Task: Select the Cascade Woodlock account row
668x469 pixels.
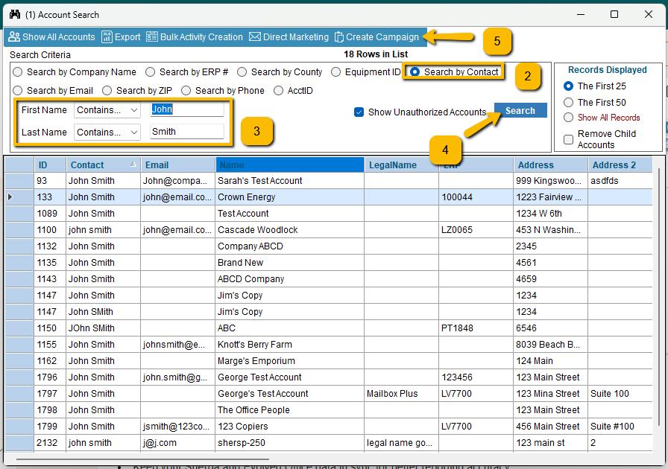Action: [x=257, y=230]
